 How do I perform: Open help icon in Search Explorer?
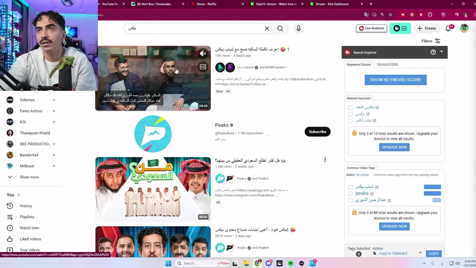tap(433, 52)
